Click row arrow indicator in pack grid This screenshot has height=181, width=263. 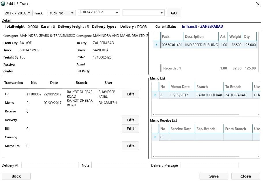tap(156, 45)
